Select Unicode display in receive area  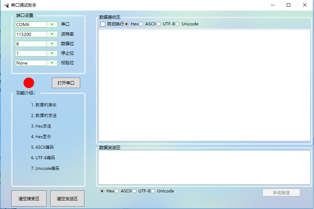tap(177, 24)
